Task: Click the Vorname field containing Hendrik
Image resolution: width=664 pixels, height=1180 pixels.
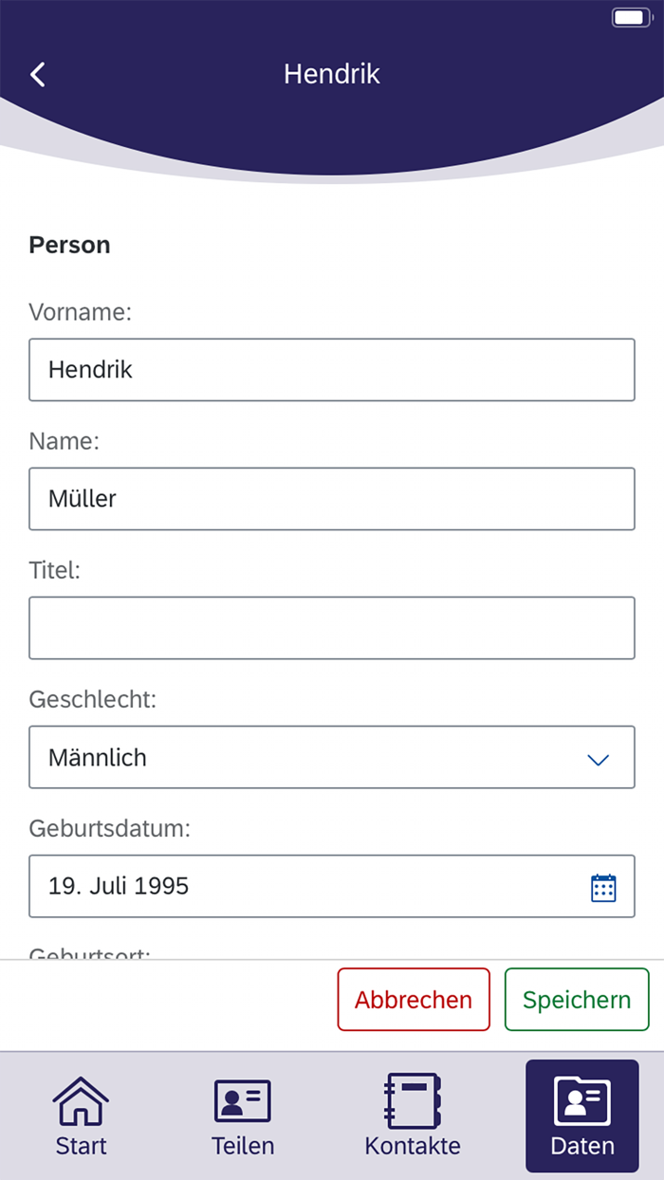Action: [332, 370]
